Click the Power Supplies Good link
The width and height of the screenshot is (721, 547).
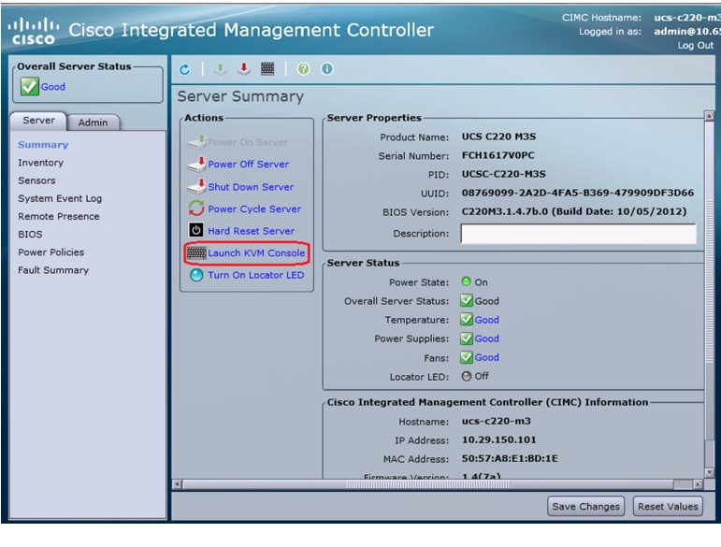[x=486, y=338]
